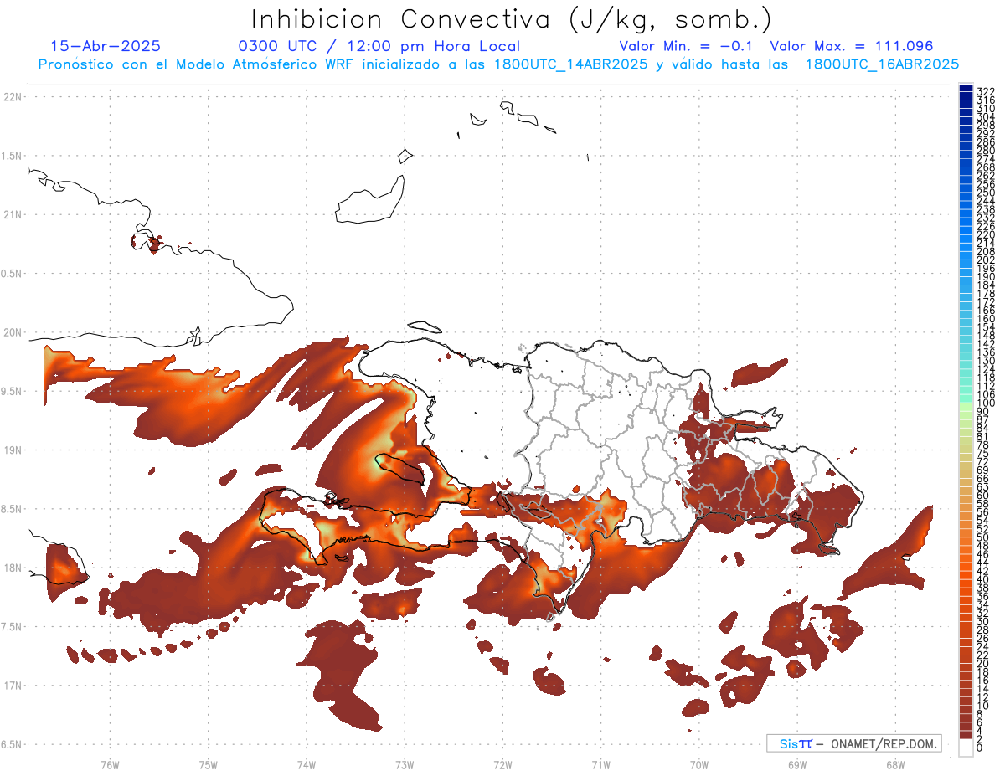Viewport: 1005px width, 776px height.
Task: Click the colorbar value label 100
Action: (986, 403)
